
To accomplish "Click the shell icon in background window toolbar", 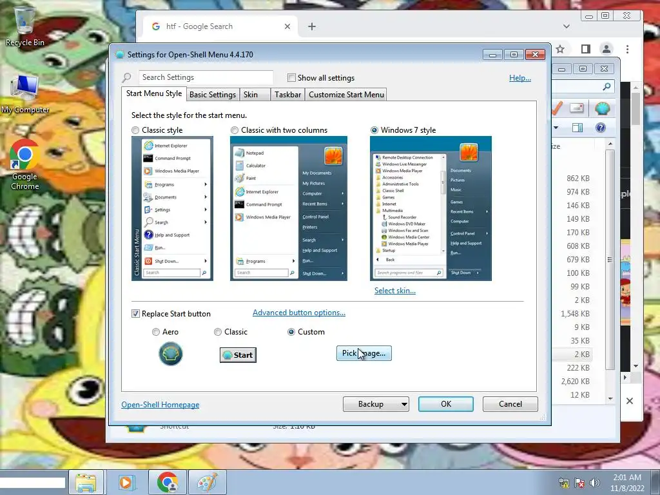I will [x=603, y=108].
